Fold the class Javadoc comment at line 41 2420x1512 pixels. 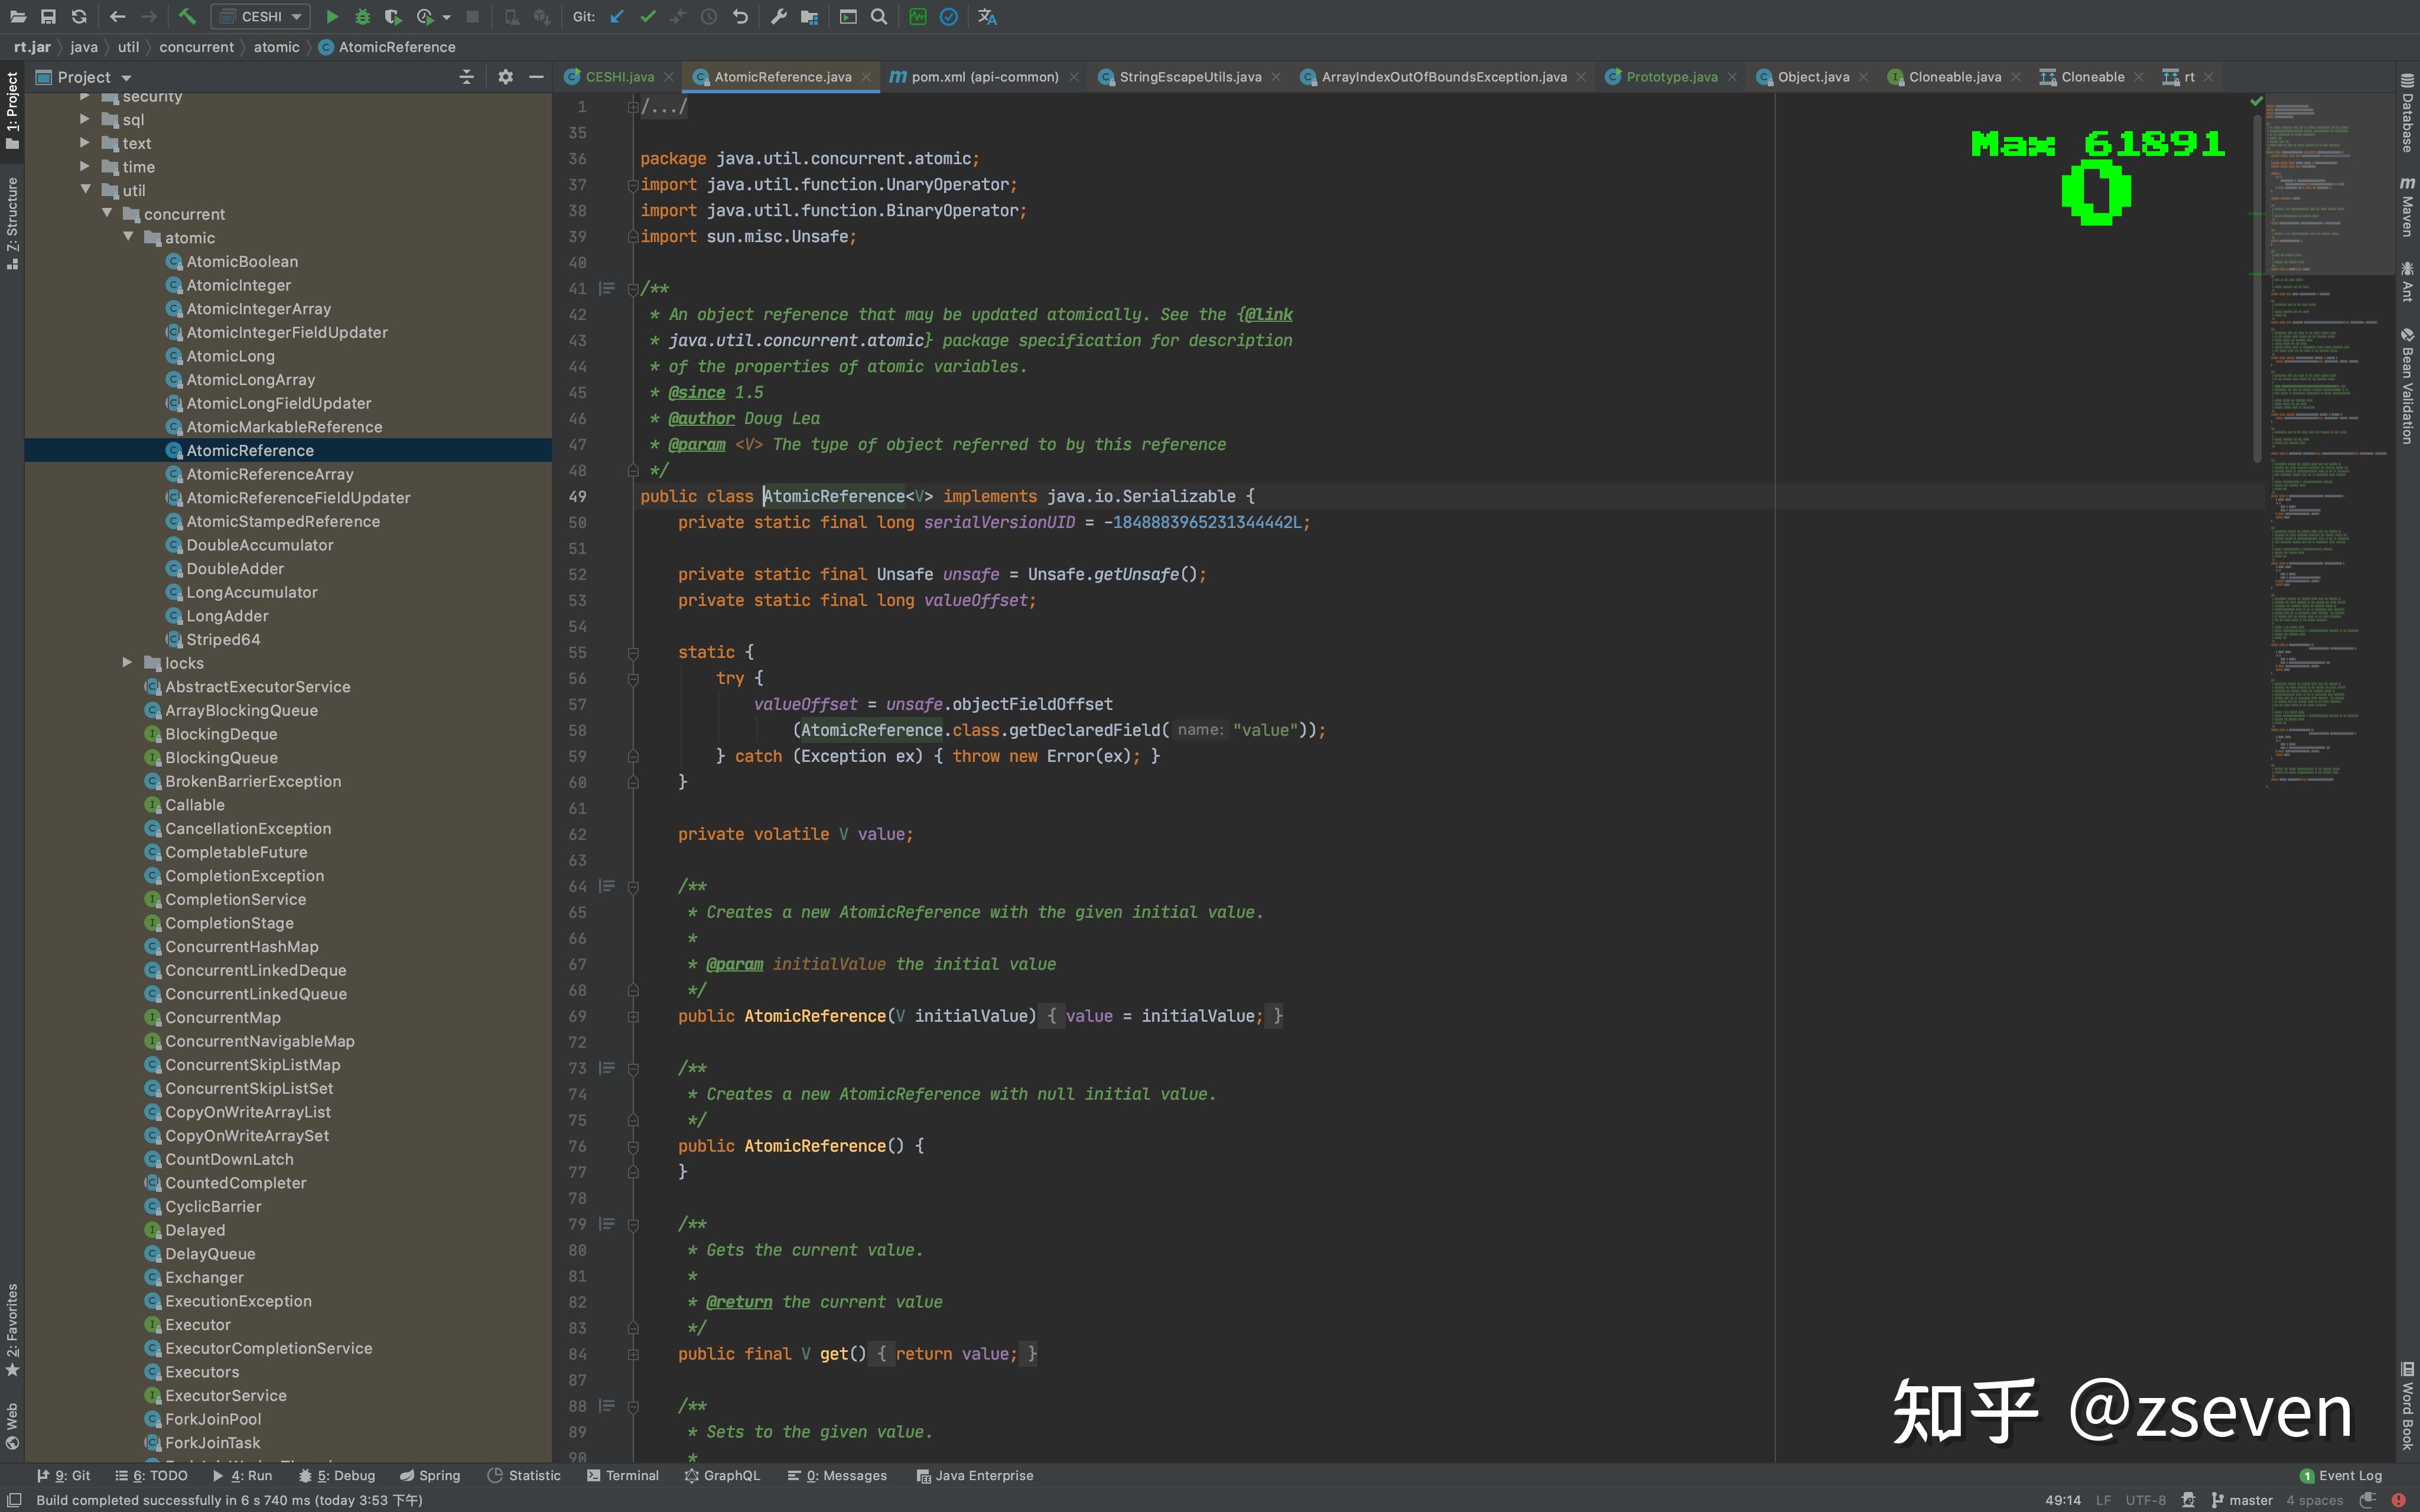click(633, 289)
